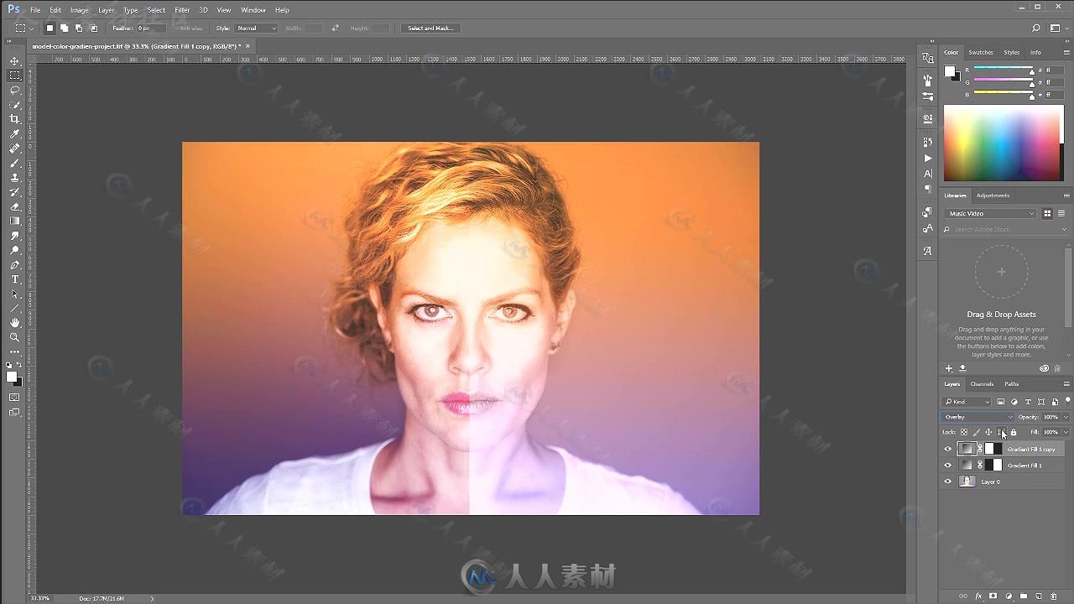Image resolution: width=1074 pixels, height=604 pixels.
Task: Toggle the layer filter on/off switch
Action: coord(1067,401)
